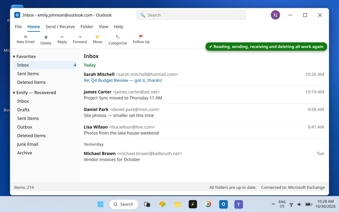The width and height of the screenshot is (339, 212).
Task: Reply to the selected email
Action: click(x=62, y=40)
